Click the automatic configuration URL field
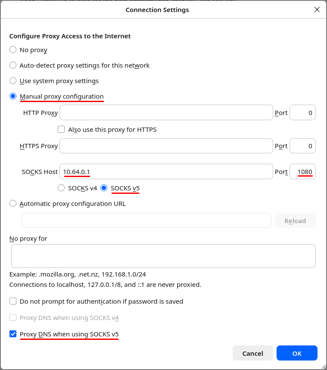 [146, 220]
